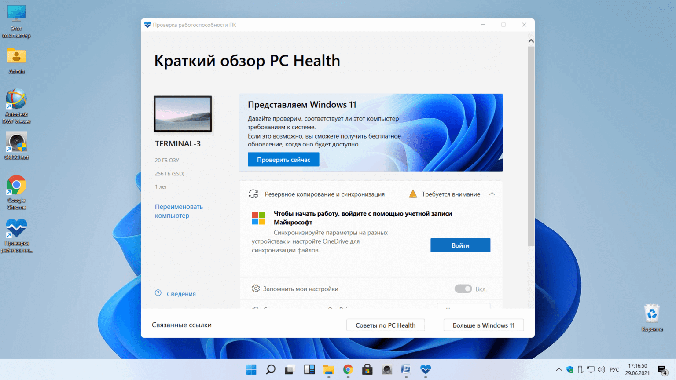This screenshot has height=380, width=676.
Task: Click the 1 лет device age text
Action: click(161, 187)
